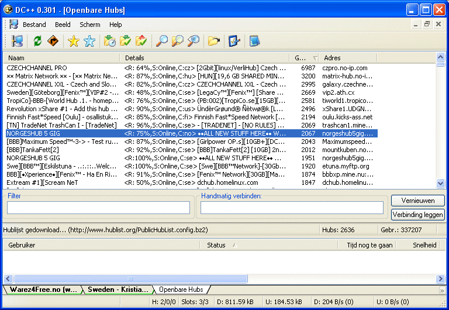Click the Handmatig verbinden input field
Image resolution: width=449 pixels, height=310 pixels.
pos(292,208)
